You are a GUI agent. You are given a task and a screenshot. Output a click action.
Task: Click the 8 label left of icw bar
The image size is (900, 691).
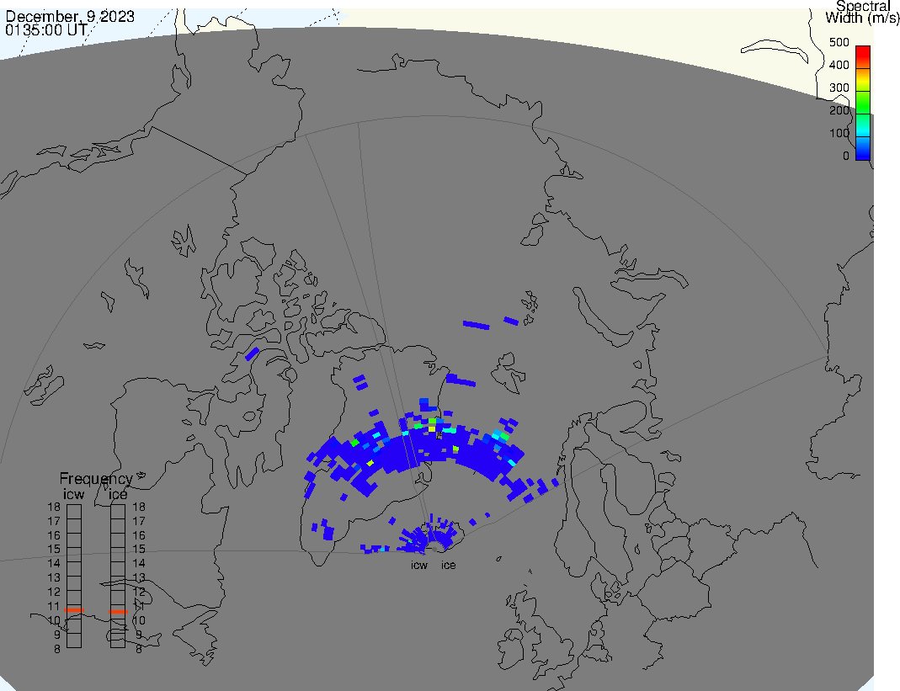point(56,649)
